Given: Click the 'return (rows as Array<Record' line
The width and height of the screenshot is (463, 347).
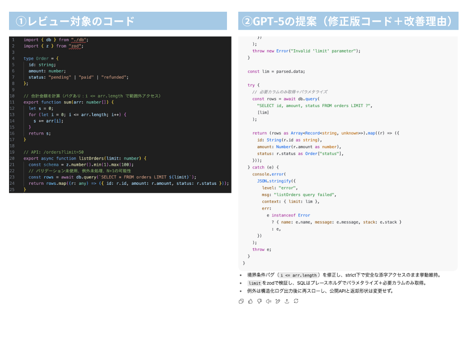Looking at the screenshot, I should [x=326, y=133].
